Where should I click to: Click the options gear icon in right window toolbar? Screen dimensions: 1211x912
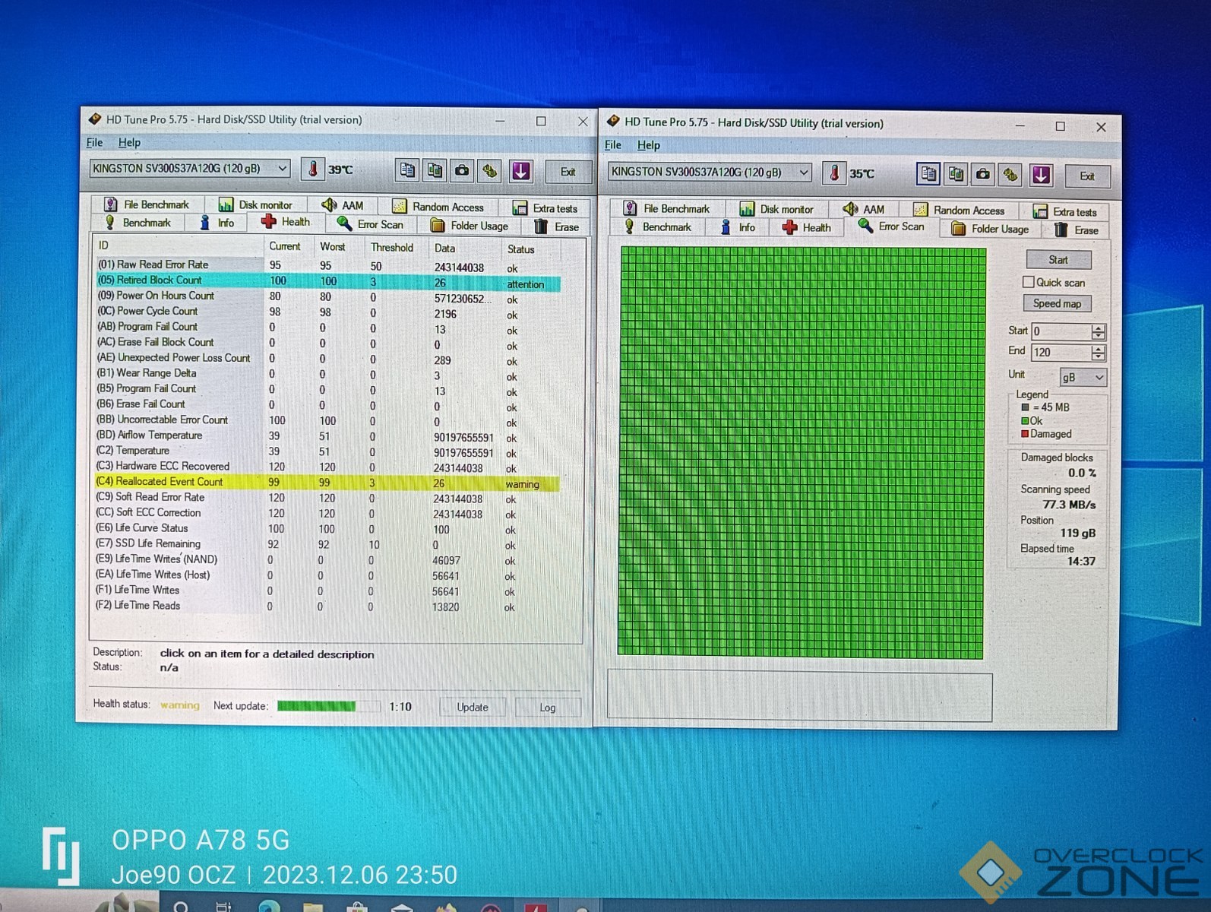[1010, 176]
